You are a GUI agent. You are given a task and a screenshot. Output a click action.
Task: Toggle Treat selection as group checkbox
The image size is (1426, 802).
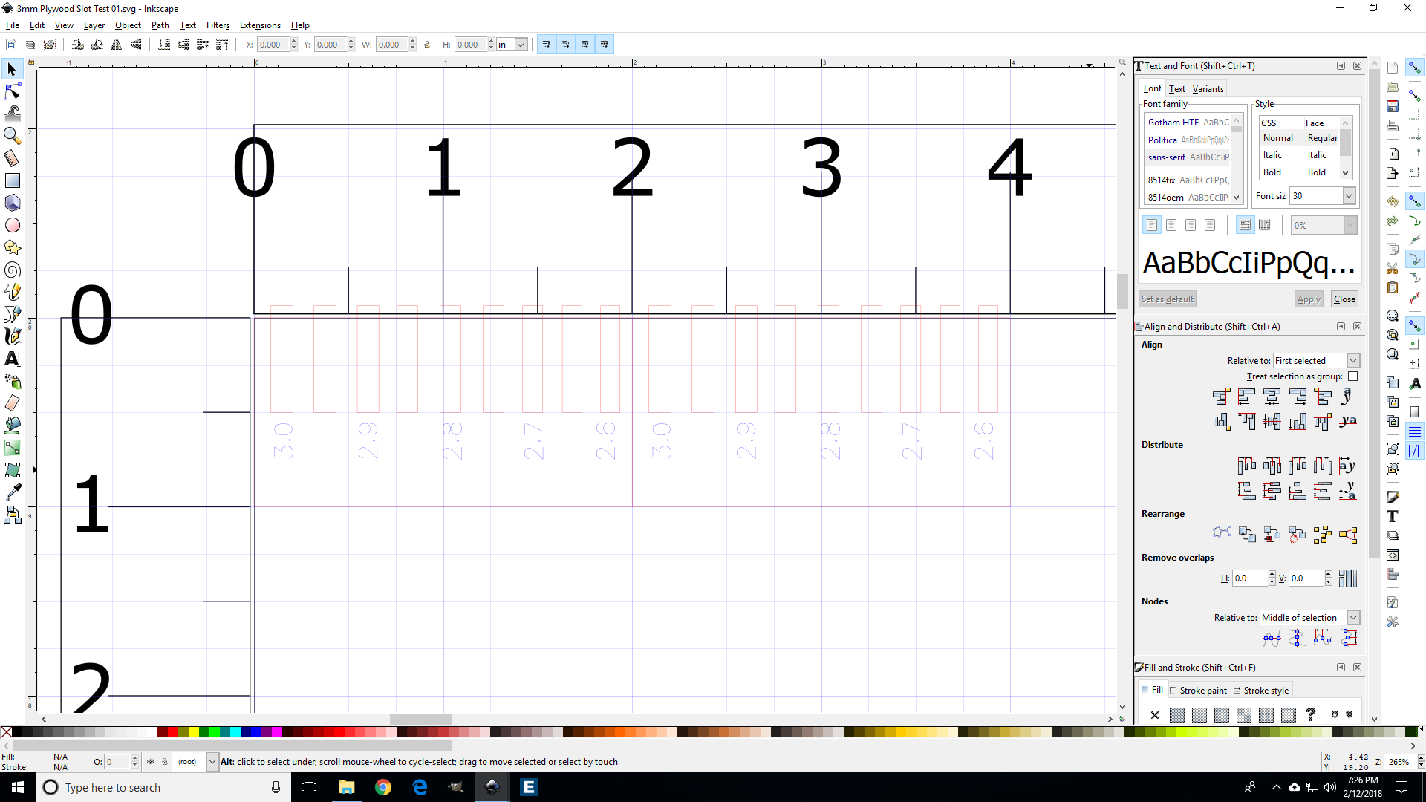click(1353, 376)
